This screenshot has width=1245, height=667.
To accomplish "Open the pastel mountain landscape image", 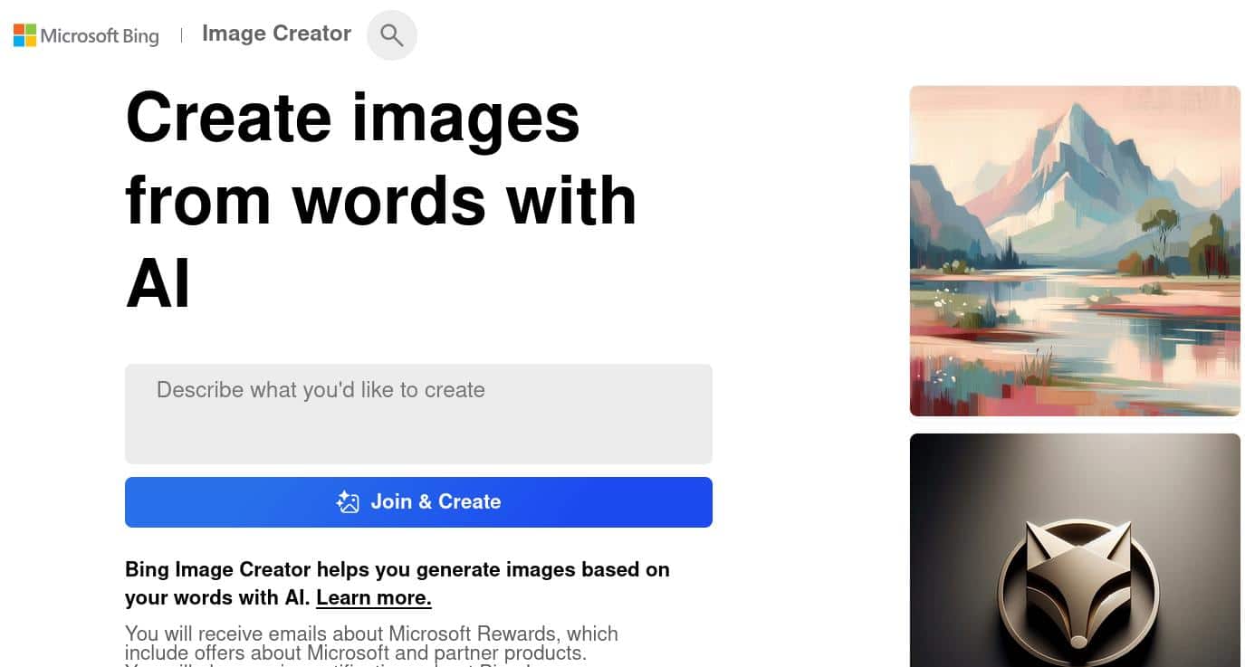I will pos(1075,251).
